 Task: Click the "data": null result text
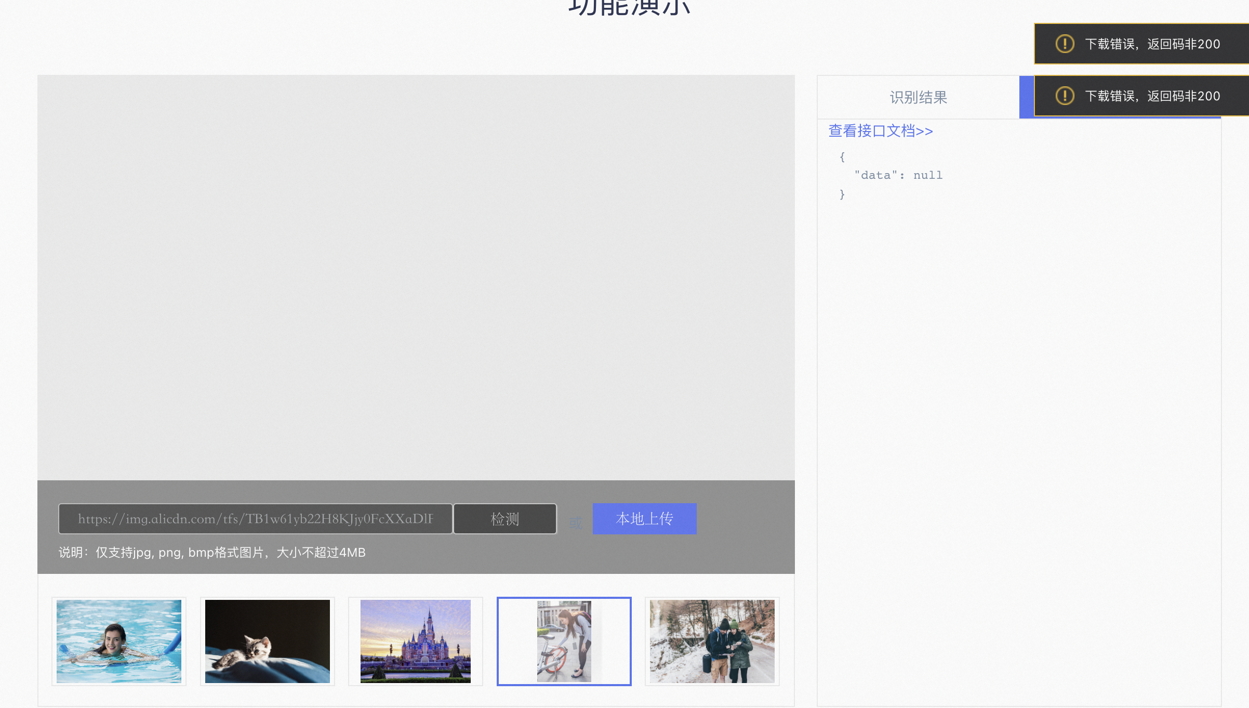[x=898, y=175]
